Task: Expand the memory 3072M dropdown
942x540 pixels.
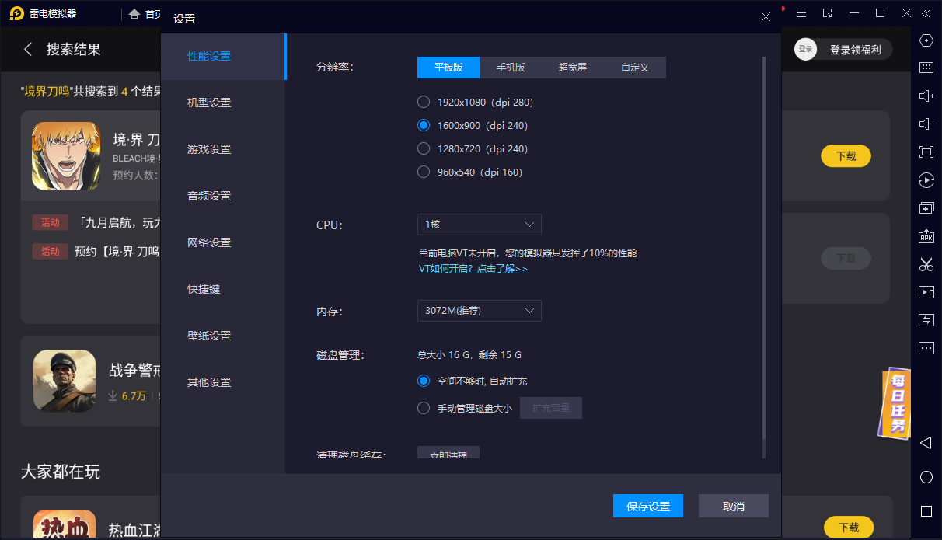Action: [479, 311]
